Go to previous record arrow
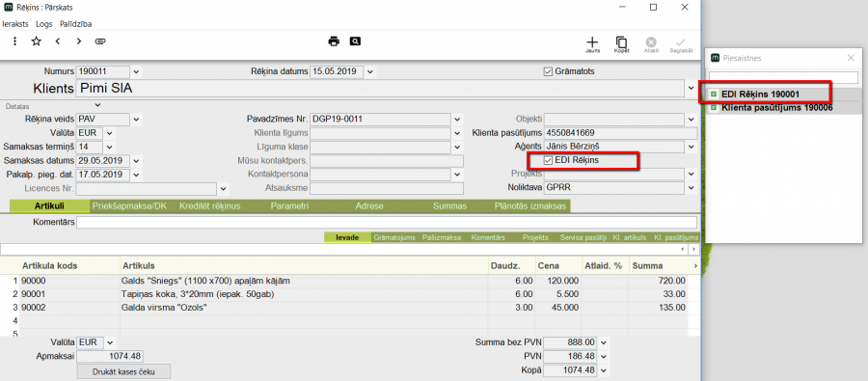868x381 pixels. click(x=58, y=41)
